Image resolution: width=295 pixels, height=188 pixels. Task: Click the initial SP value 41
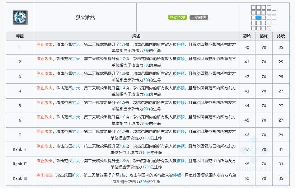point(247,62)
